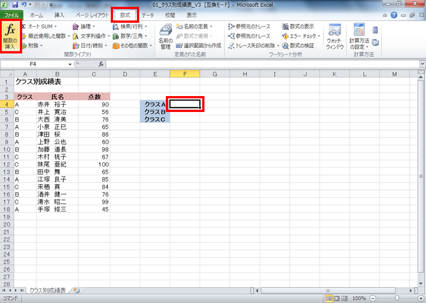Viewport: 426px width, 303px height.
Task: Open エラー チェック dropdown arrow
Action: point(319,36)
